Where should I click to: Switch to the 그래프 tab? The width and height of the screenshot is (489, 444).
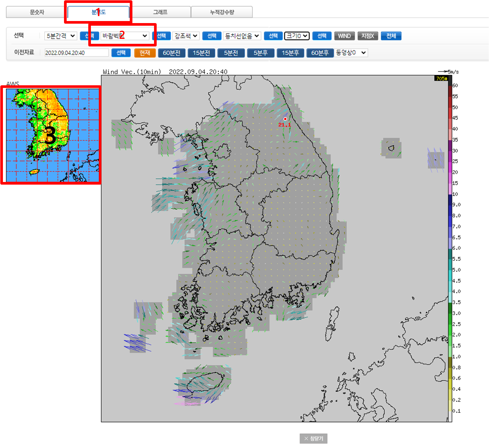160,12
